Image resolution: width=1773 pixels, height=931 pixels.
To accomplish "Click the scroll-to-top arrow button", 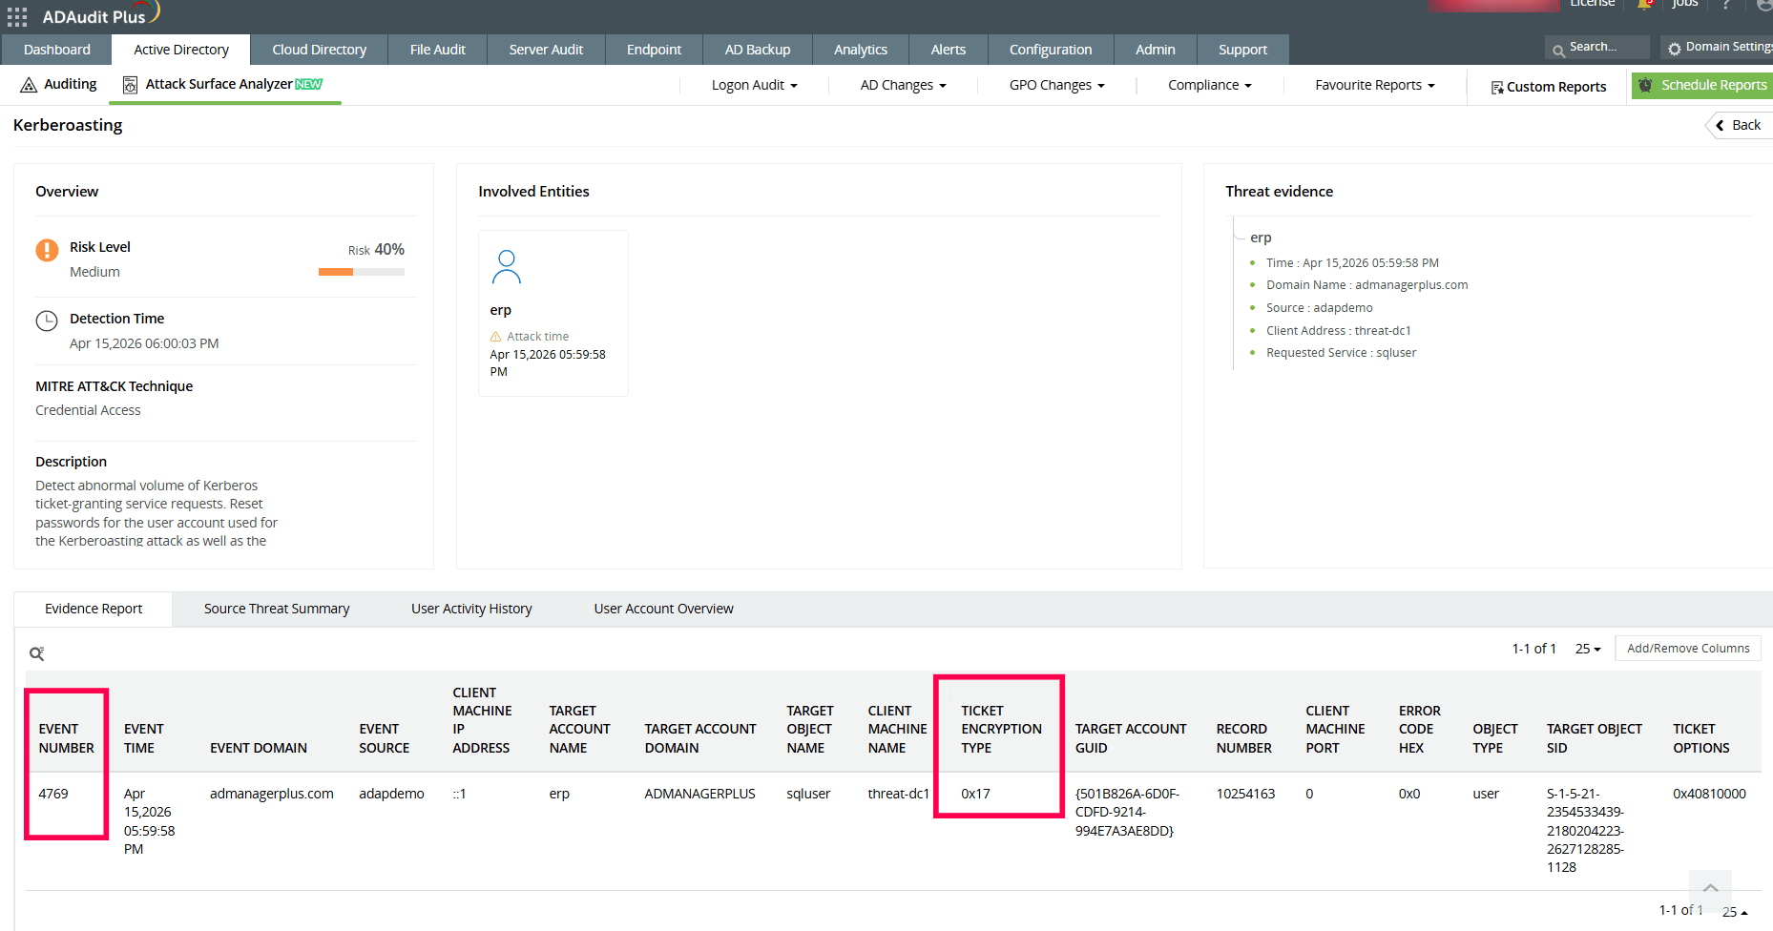I will (1710, 889).
